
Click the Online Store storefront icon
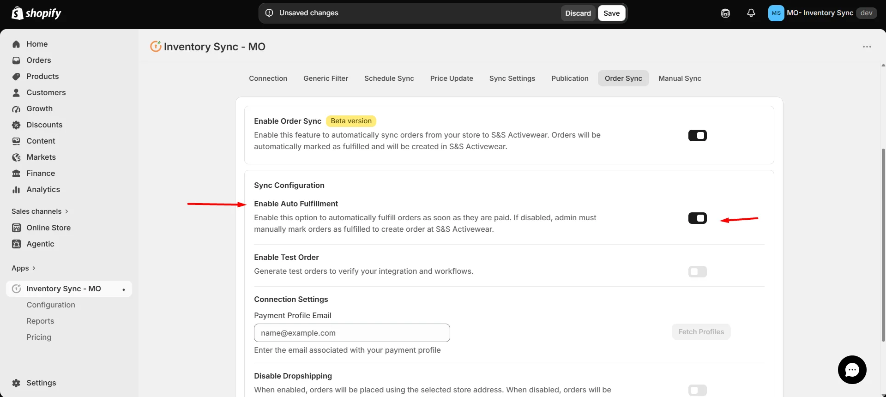pyautogui.click(x=16, y=228)
